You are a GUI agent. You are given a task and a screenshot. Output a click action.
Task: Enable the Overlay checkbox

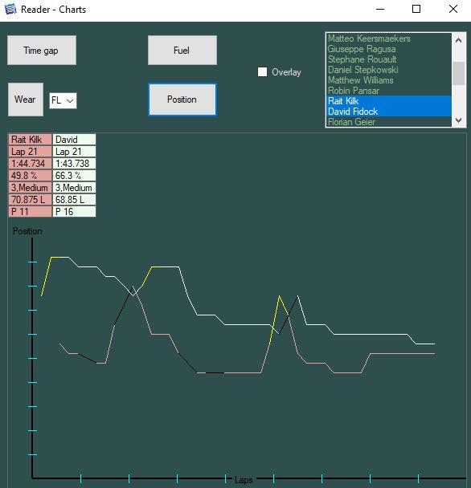(263, 72)
